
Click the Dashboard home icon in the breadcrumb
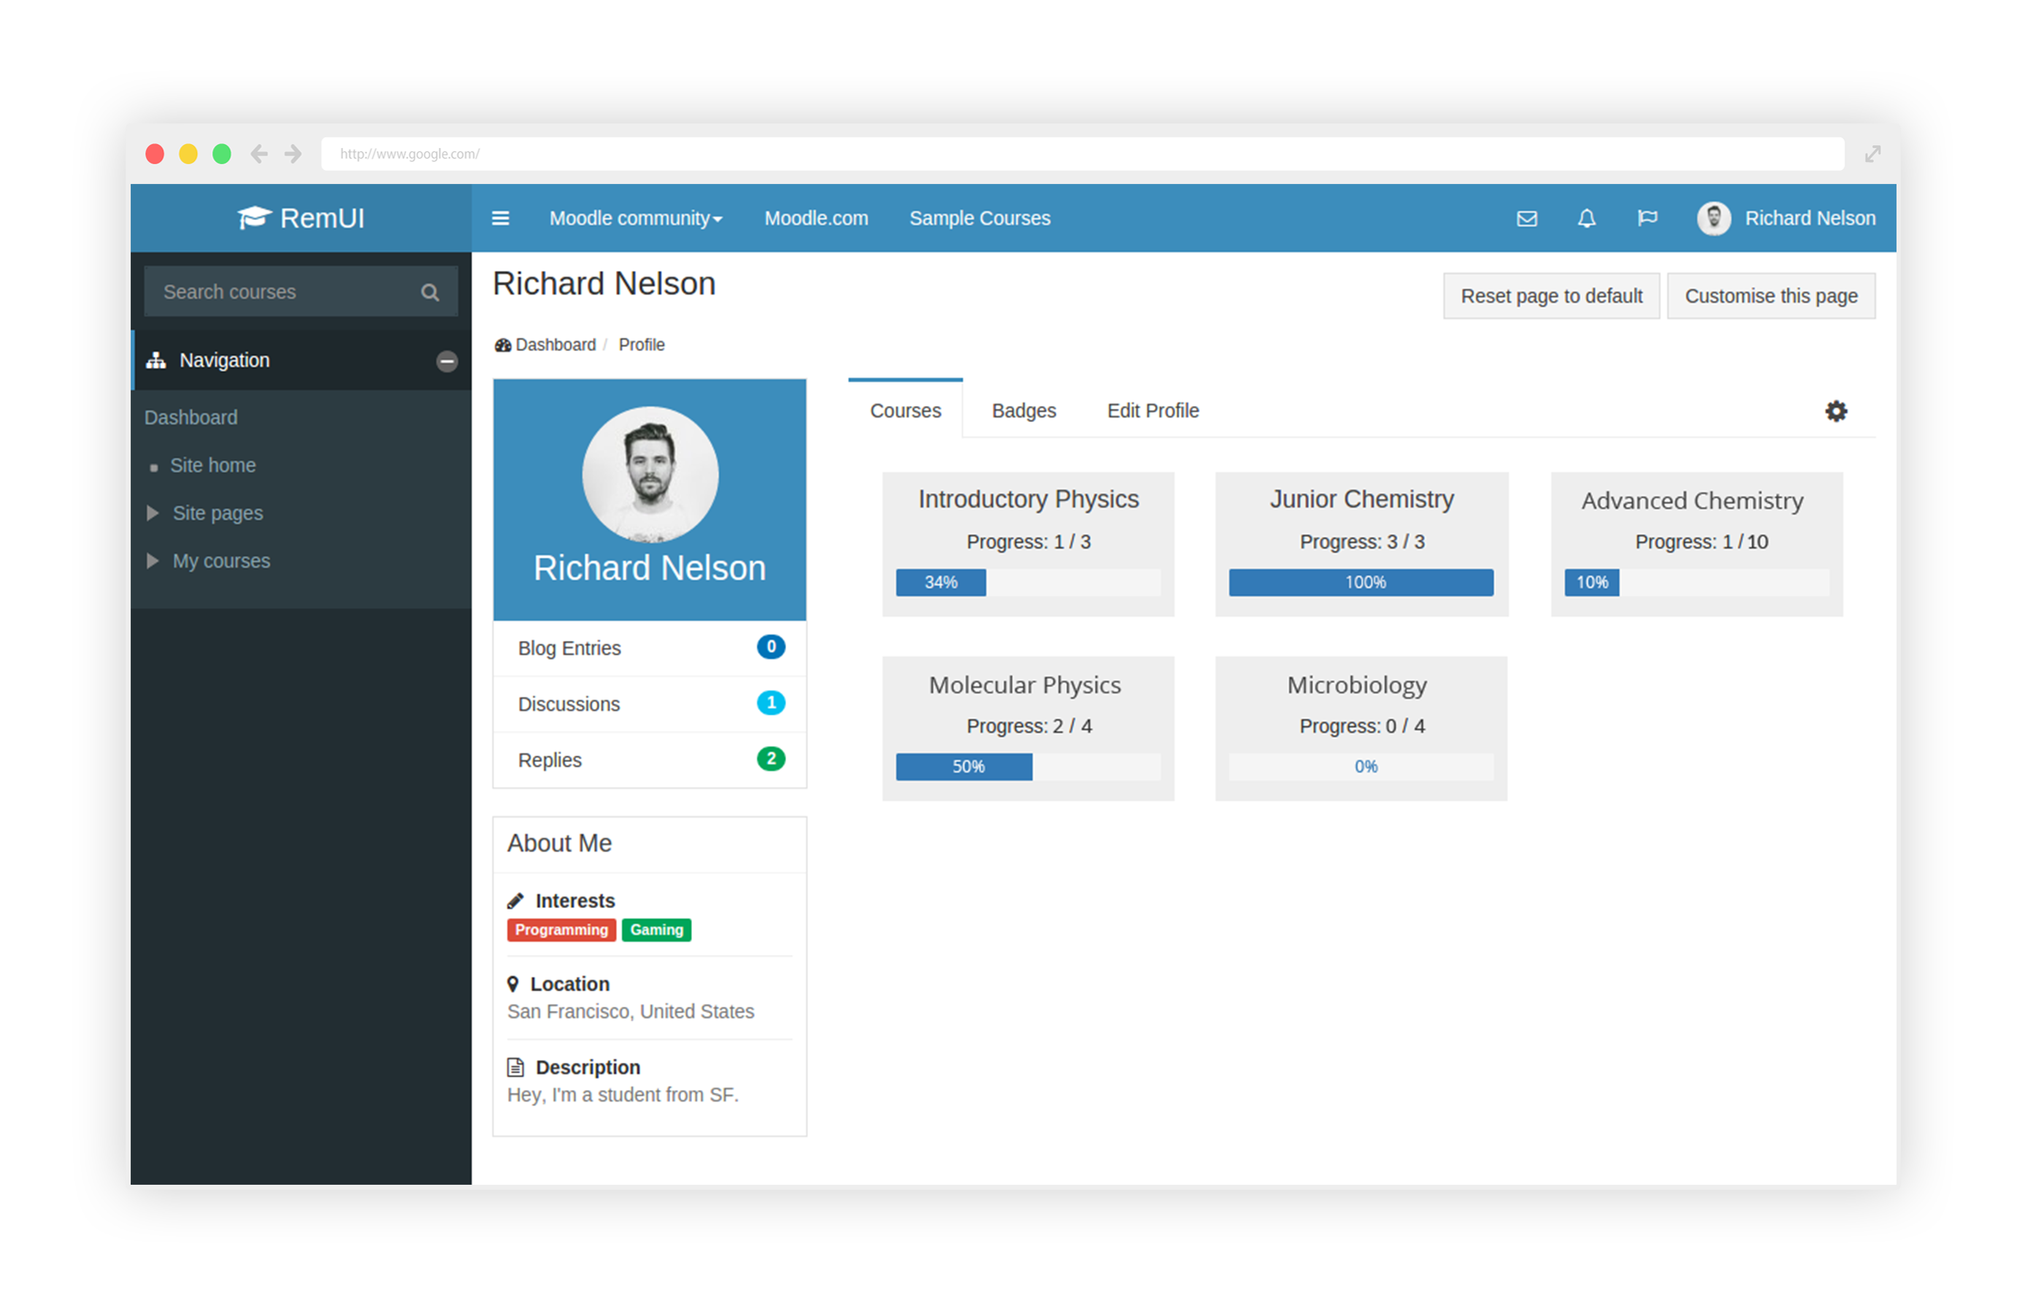502,345
